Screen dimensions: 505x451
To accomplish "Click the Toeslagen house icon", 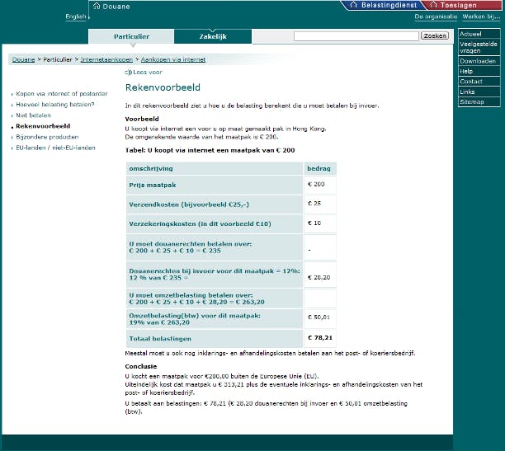I will 433,4.
